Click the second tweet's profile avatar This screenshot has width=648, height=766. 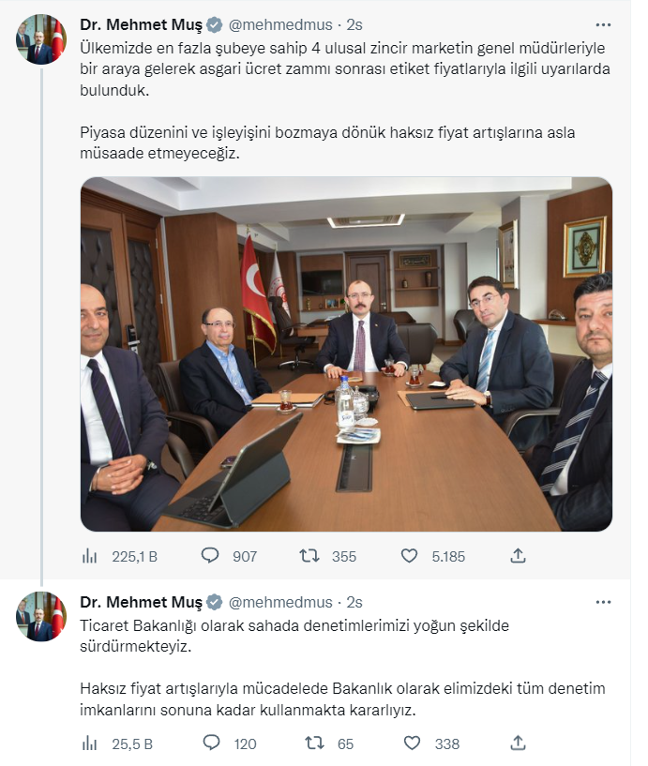pos(41,617)
